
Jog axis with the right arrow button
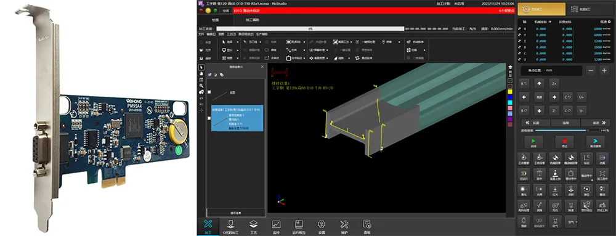coord(554,97)
